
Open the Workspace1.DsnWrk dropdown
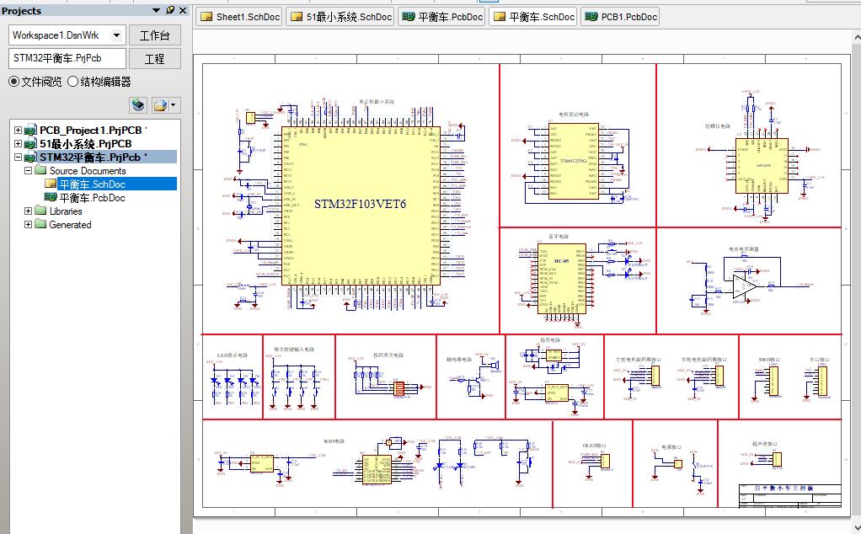click(116, 35)
